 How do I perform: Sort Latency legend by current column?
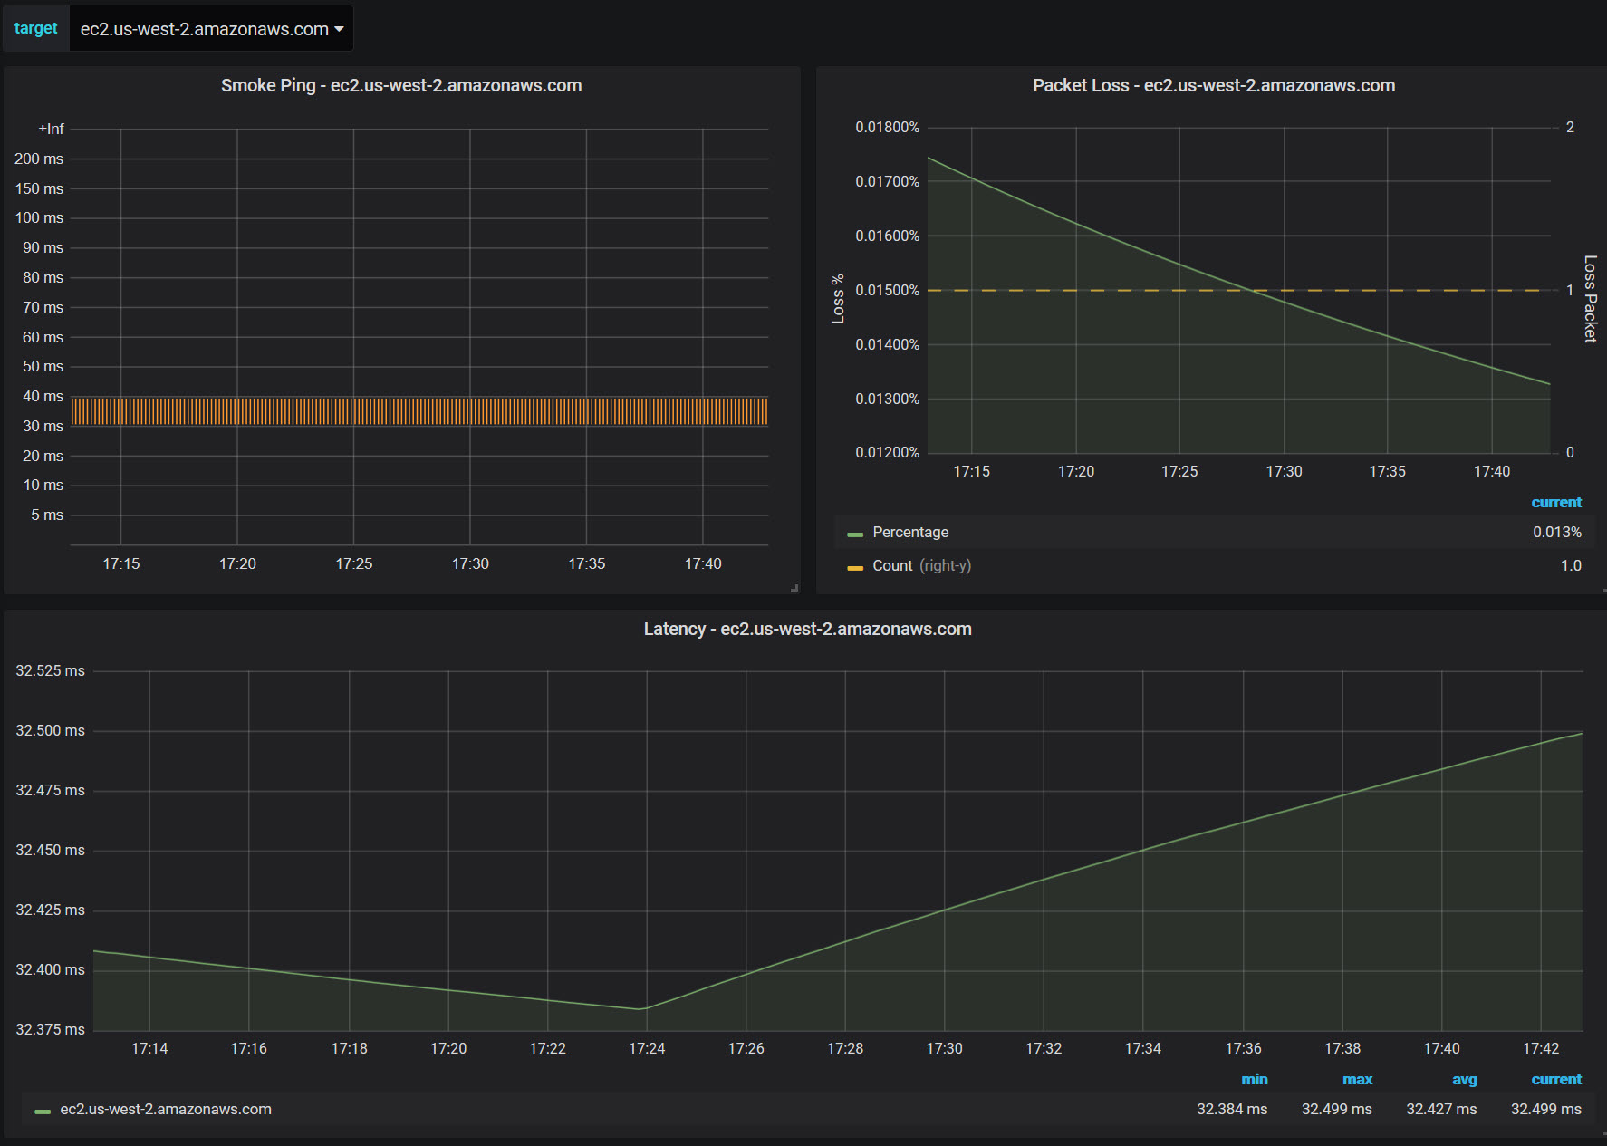(1556, 1079)
